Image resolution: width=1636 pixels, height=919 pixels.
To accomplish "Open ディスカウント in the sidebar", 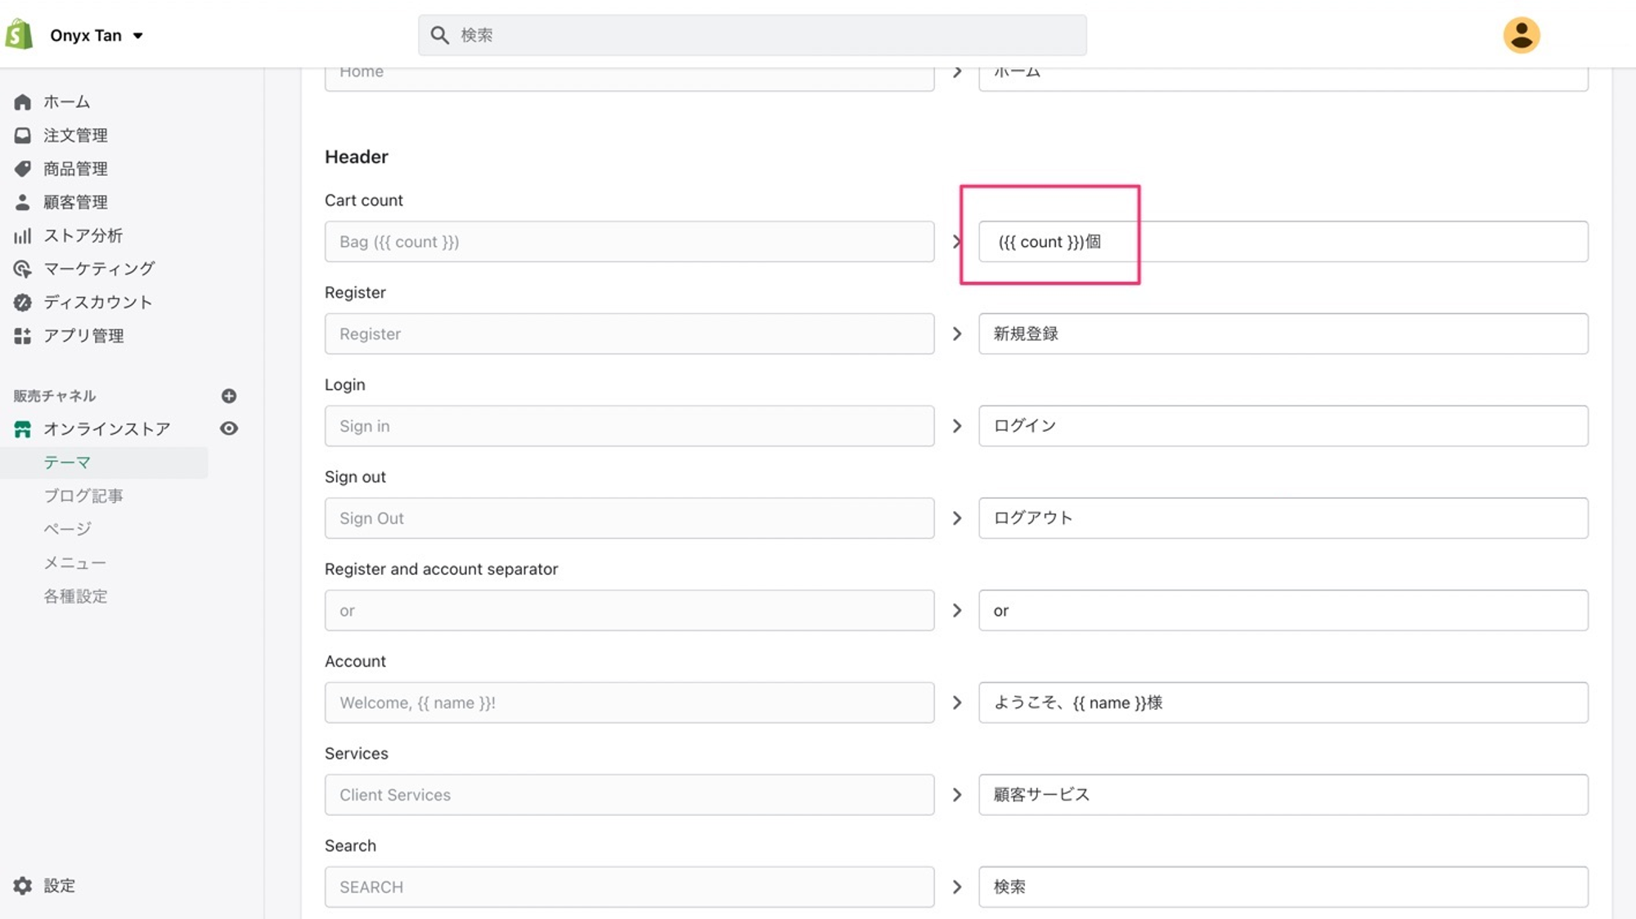I will [x=98, y=303].
